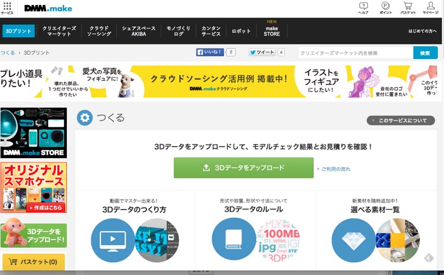
Task: Open the services grid icon
Action: point(7,7)
